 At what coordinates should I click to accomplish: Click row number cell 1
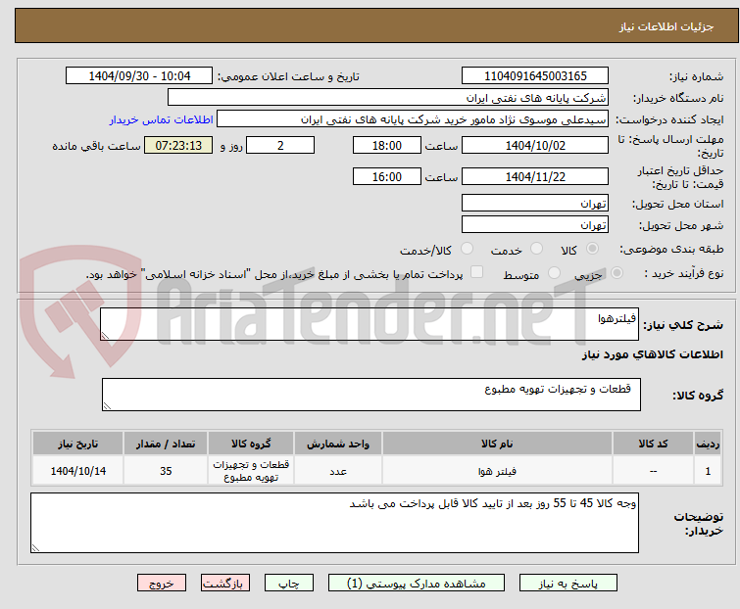click(708, 471)
